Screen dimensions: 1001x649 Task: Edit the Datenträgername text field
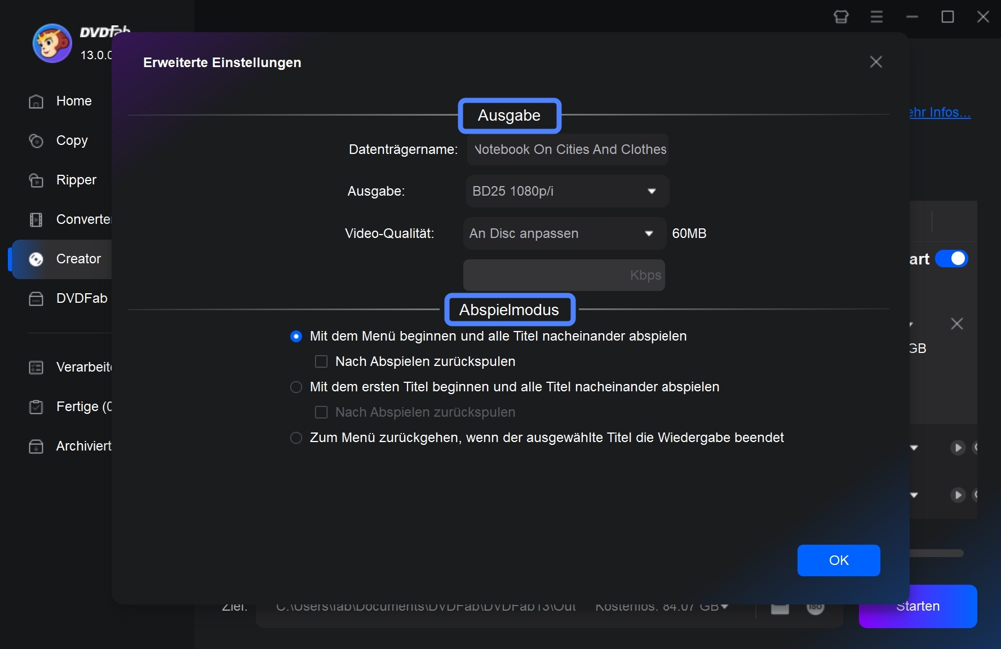[x=568, y=149]
